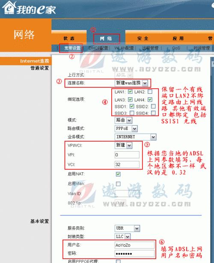The image size is (214, 263).
Task: Toggle the 启用NAT checkbox
Action: 118,174
